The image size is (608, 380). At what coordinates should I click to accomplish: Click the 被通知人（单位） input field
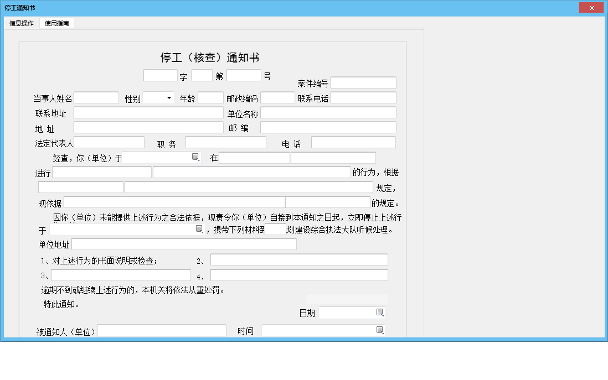pos(162,330)
